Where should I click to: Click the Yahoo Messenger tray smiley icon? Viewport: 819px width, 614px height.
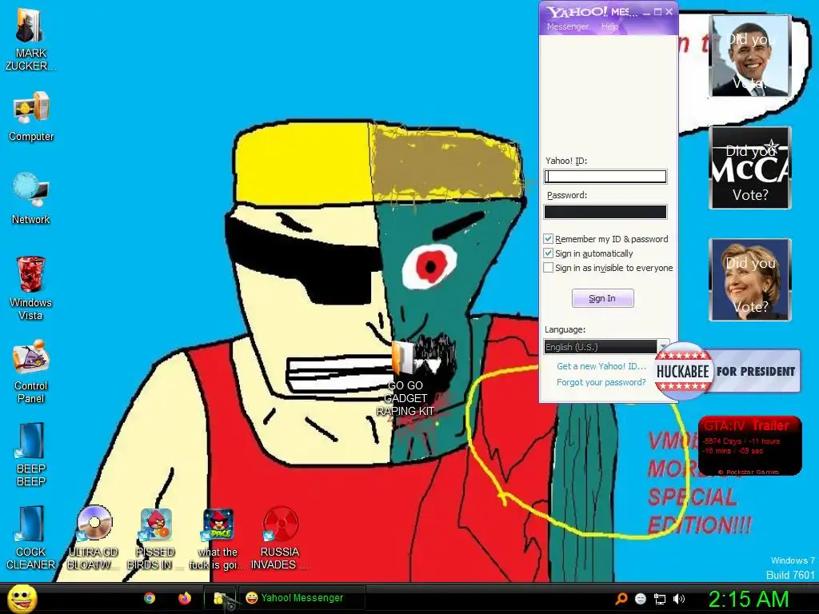[641, 599]
